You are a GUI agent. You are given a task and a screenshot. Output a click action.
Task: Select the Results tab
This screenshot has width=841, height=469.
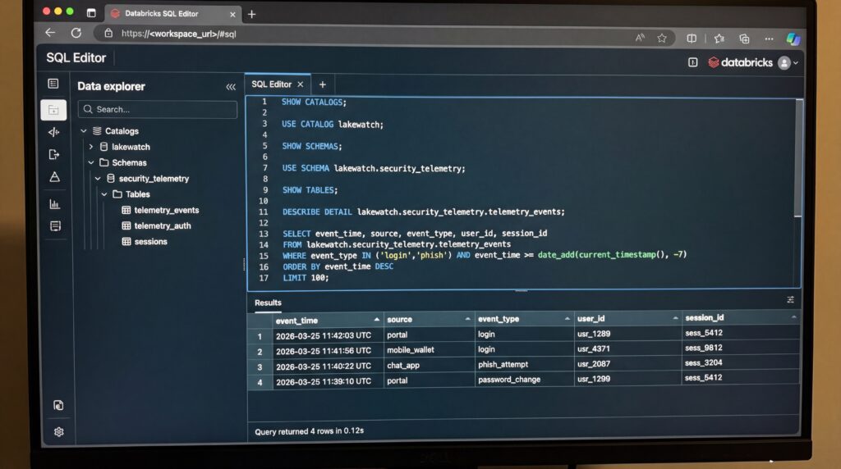click(269, 303)
